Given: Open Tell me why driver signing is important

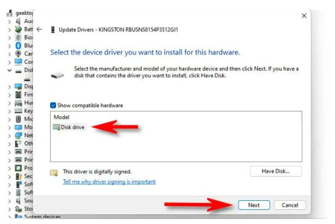Looking at the screenshot, I should point(109,182).
